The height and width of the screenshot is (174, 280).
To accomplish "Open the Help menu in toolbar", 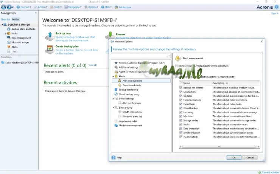I will [x=106, y=7].
